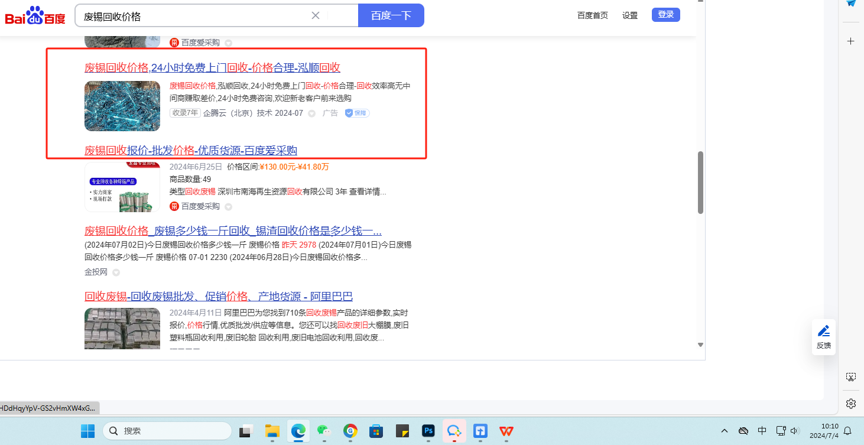
Task: Toggle the volume icon in system tray
Action: [795, 431]
